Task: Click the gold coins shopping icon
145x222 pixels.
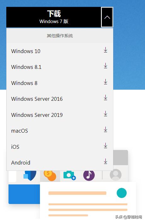Action: (50, 176)
